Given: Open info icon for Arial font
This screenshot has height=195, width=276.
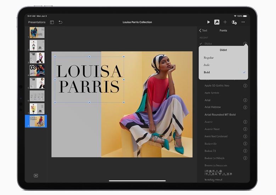Looking at the screenshot, I should point(245,100).
